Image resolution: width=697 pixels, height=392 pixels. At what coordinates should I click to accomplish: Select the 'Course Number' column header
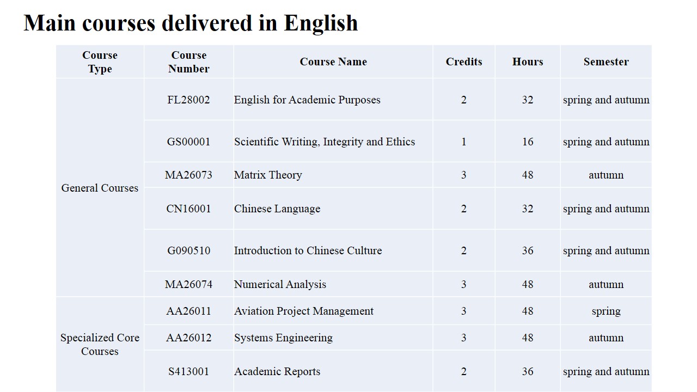click(x=188, y=62)
